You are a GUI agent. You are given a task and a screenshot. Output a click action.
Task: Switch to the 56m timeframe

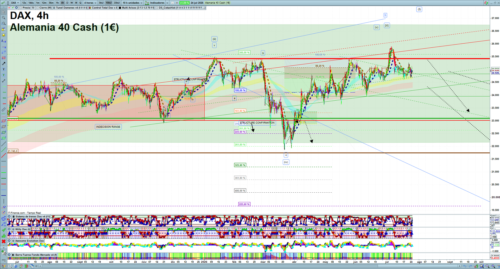click(51, 3)
